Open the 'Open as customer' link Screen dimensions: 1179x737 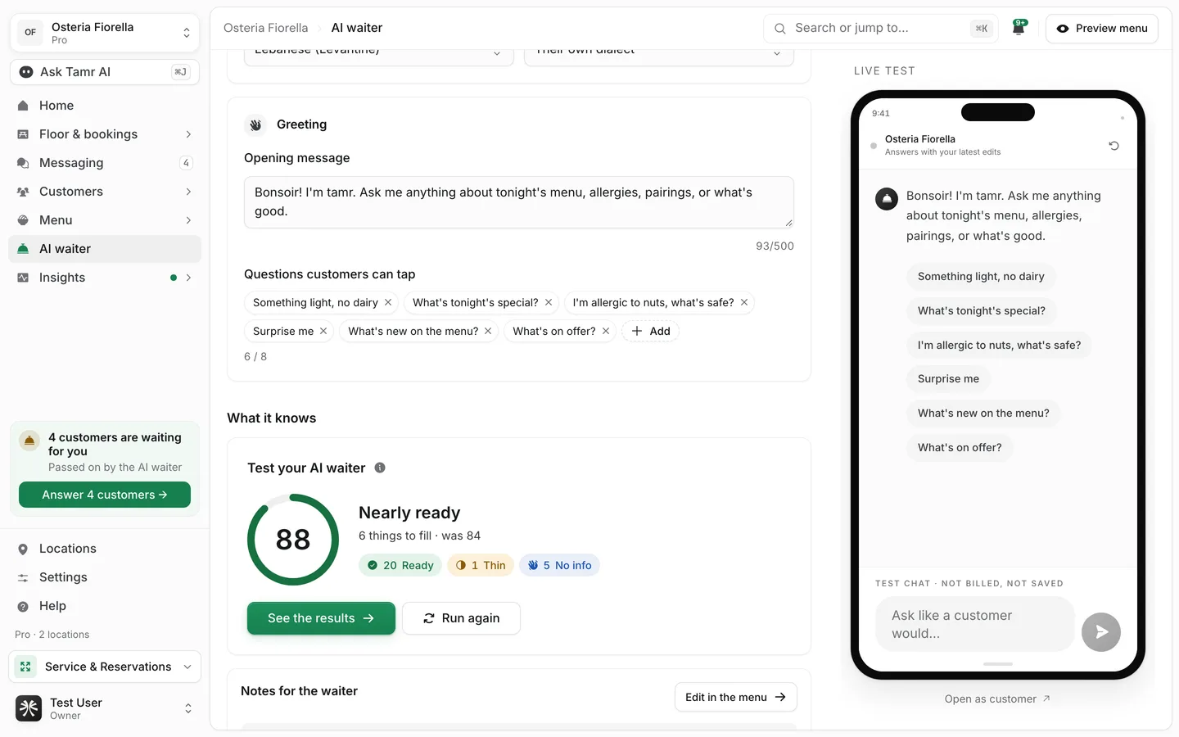(x=997, y=699)
